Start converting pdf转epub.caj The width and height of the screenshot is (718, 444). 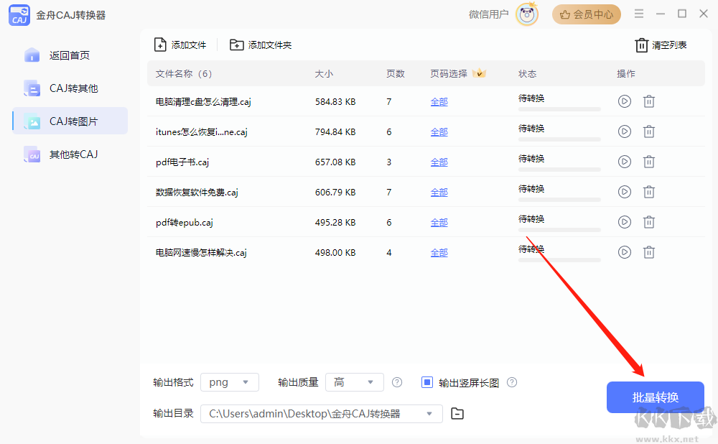pos(624,222)
